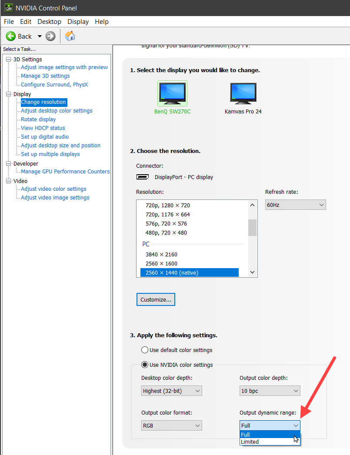350x455 pixels.
Task: Click the NVIDIA Control Panel title icon
Action: click(9, 8)
